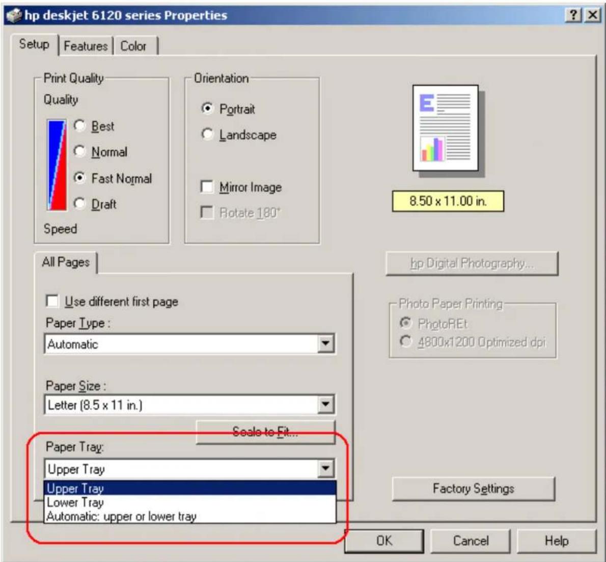
Task: Open hp Digital Photography settings
Action: 472,263
